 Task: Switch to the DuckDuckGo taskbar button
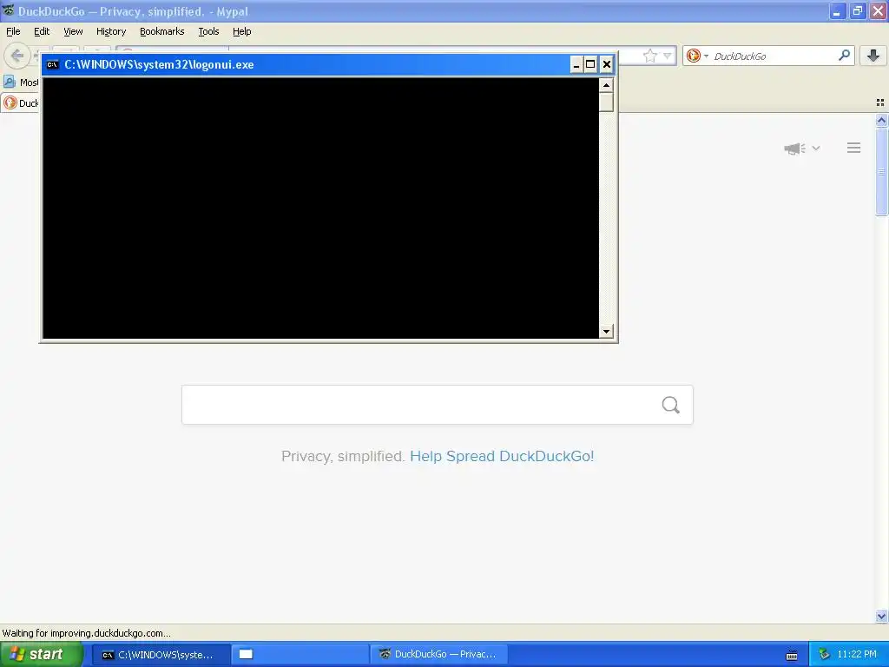[x=438, y=655]
